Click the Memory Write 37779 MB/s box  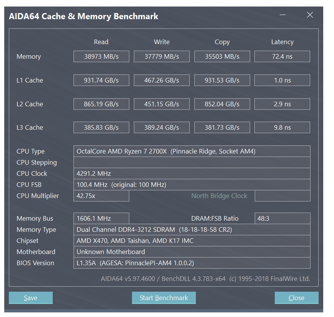tap(162, 56)
